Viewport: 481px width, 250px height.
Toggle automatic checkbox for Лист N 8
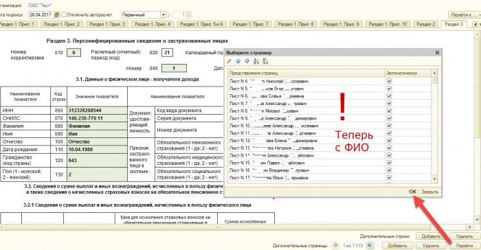389,111
